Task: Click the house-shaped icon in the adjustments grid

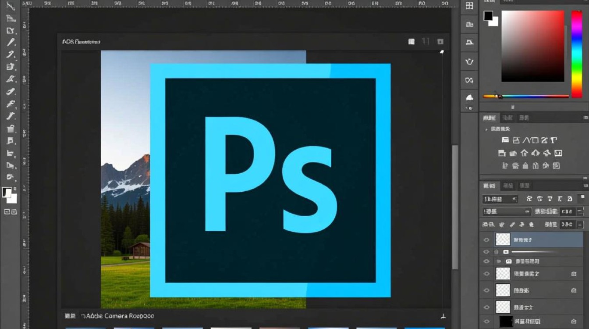Action: click(x=525, y=153)
